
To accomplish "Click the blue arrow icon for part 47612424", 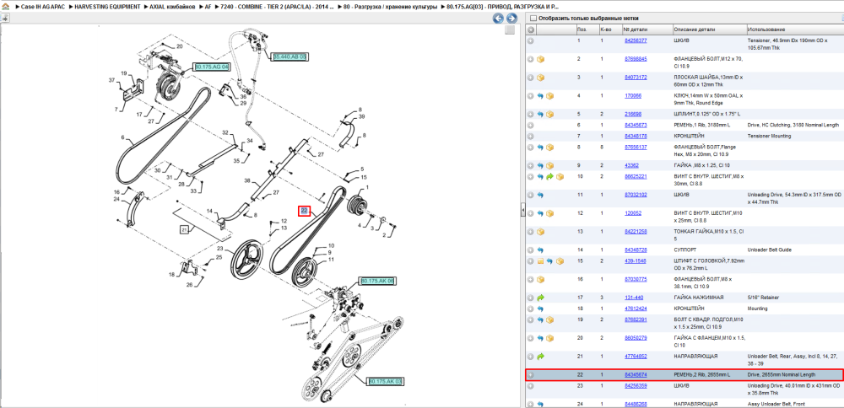I will click(540, 309).
